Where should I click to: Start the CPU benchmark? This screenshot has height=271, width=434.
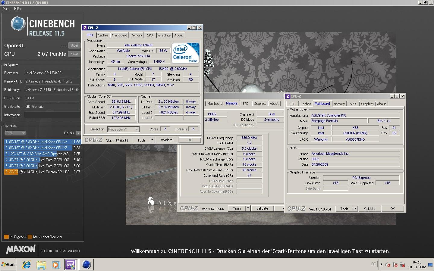[74, 54]
